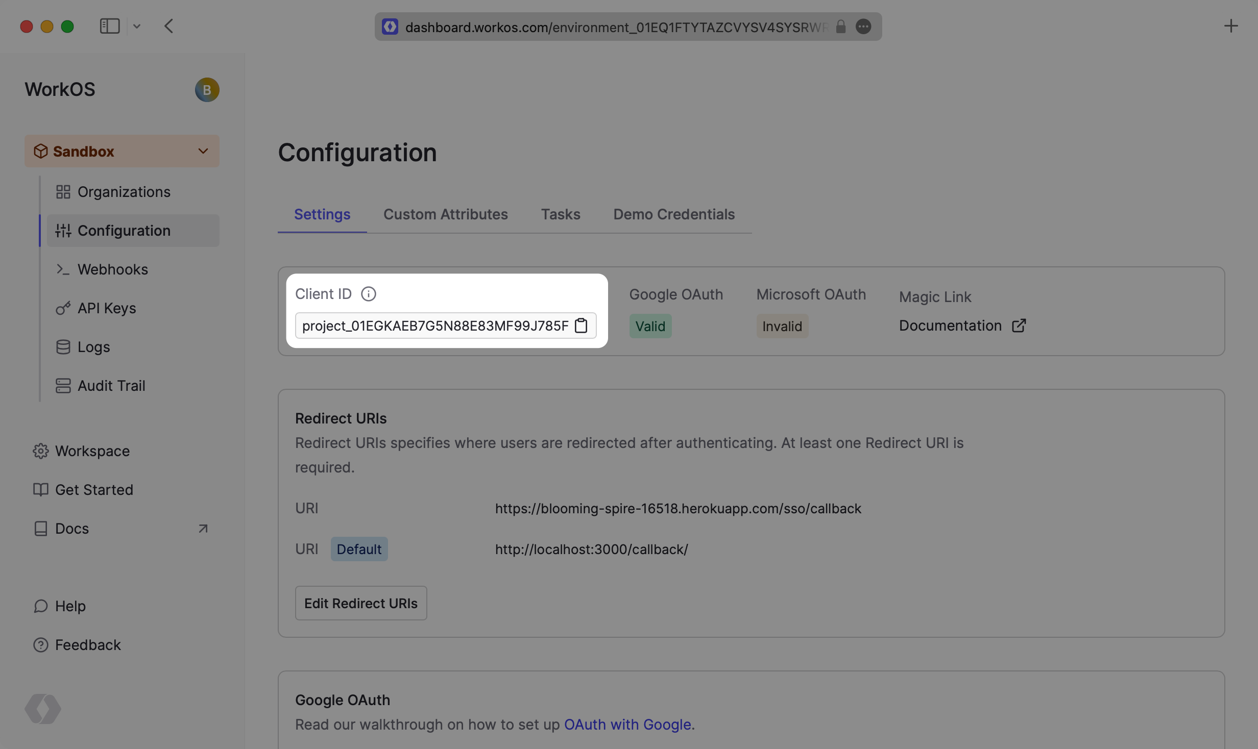The width and height of the screenshot is (1258, 749).
Task: Click Edit Redirect URIs button
Action: (360, 603)
